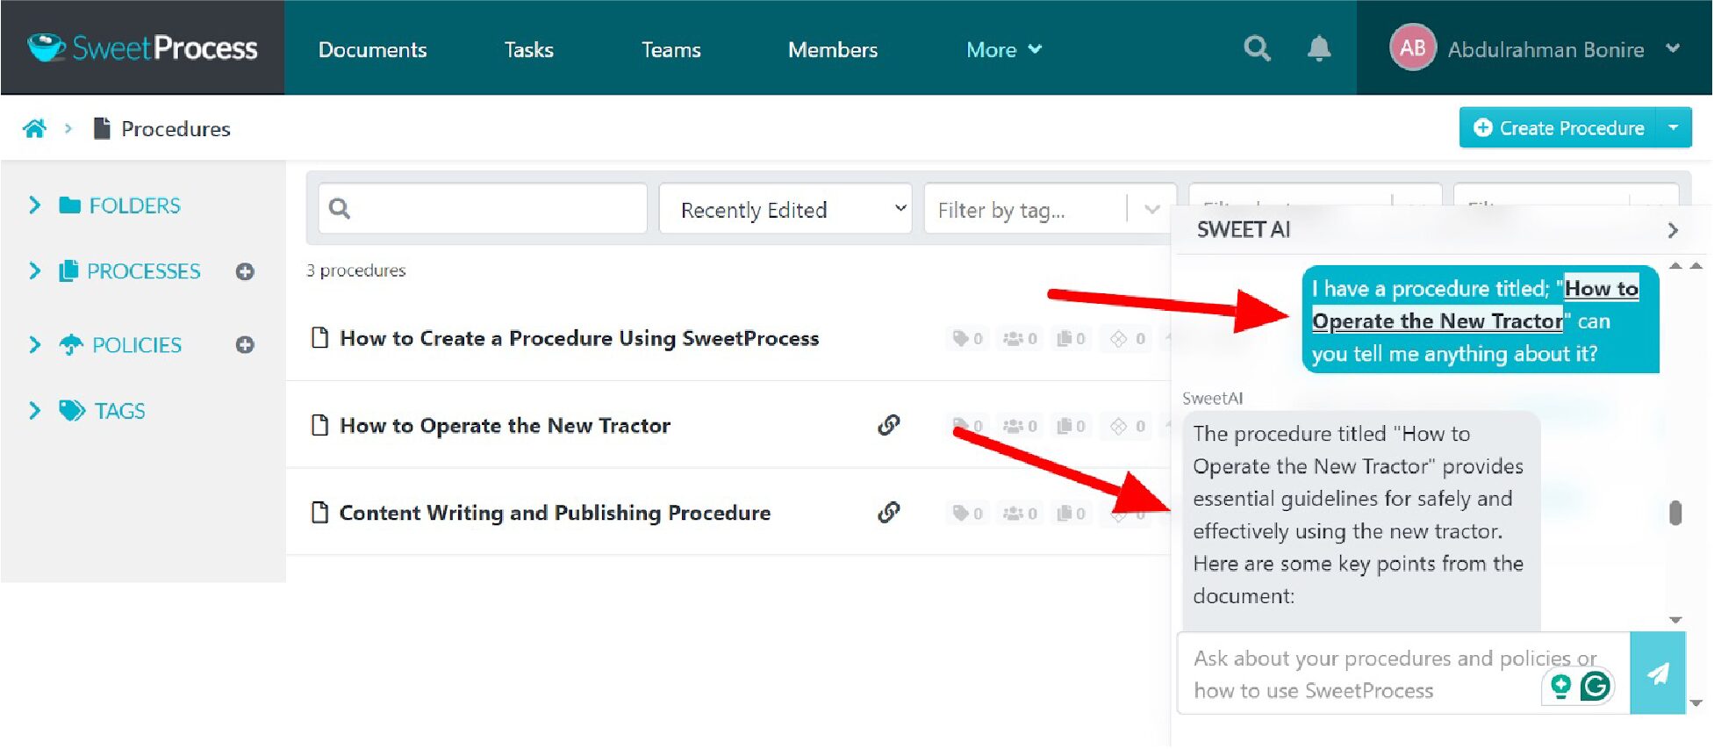This screenshot has height=749, width=1714.
Task: Open the More menu
Action: (x=1004, y=49)
